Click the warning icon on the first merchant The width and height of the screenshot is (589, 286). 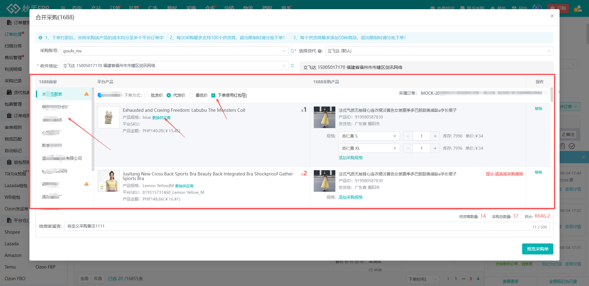point(87,94)
